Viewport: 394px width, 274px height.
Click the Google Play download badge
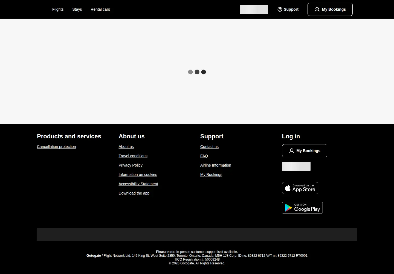click(302, 208)
